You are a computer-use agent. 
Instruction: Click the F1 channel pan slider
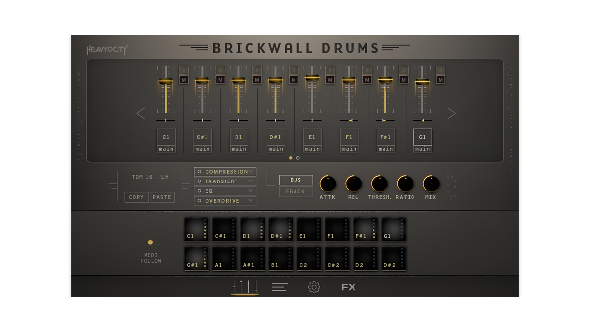point(349,120)
